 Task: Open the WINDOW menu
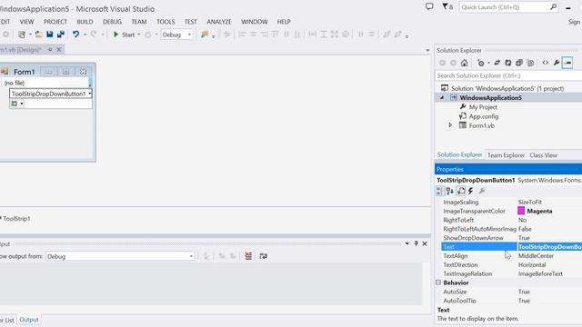pyautogui.click(x=255, y=22)
